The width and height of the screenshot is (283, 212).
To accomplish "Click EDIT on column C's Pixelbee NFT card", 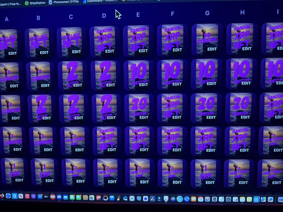I will point(76,52).
